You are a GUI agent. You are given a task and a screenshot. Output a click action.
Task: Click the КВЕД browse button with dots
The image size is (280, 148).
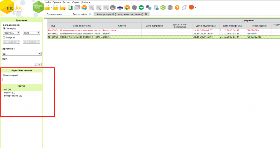[35, 65]
